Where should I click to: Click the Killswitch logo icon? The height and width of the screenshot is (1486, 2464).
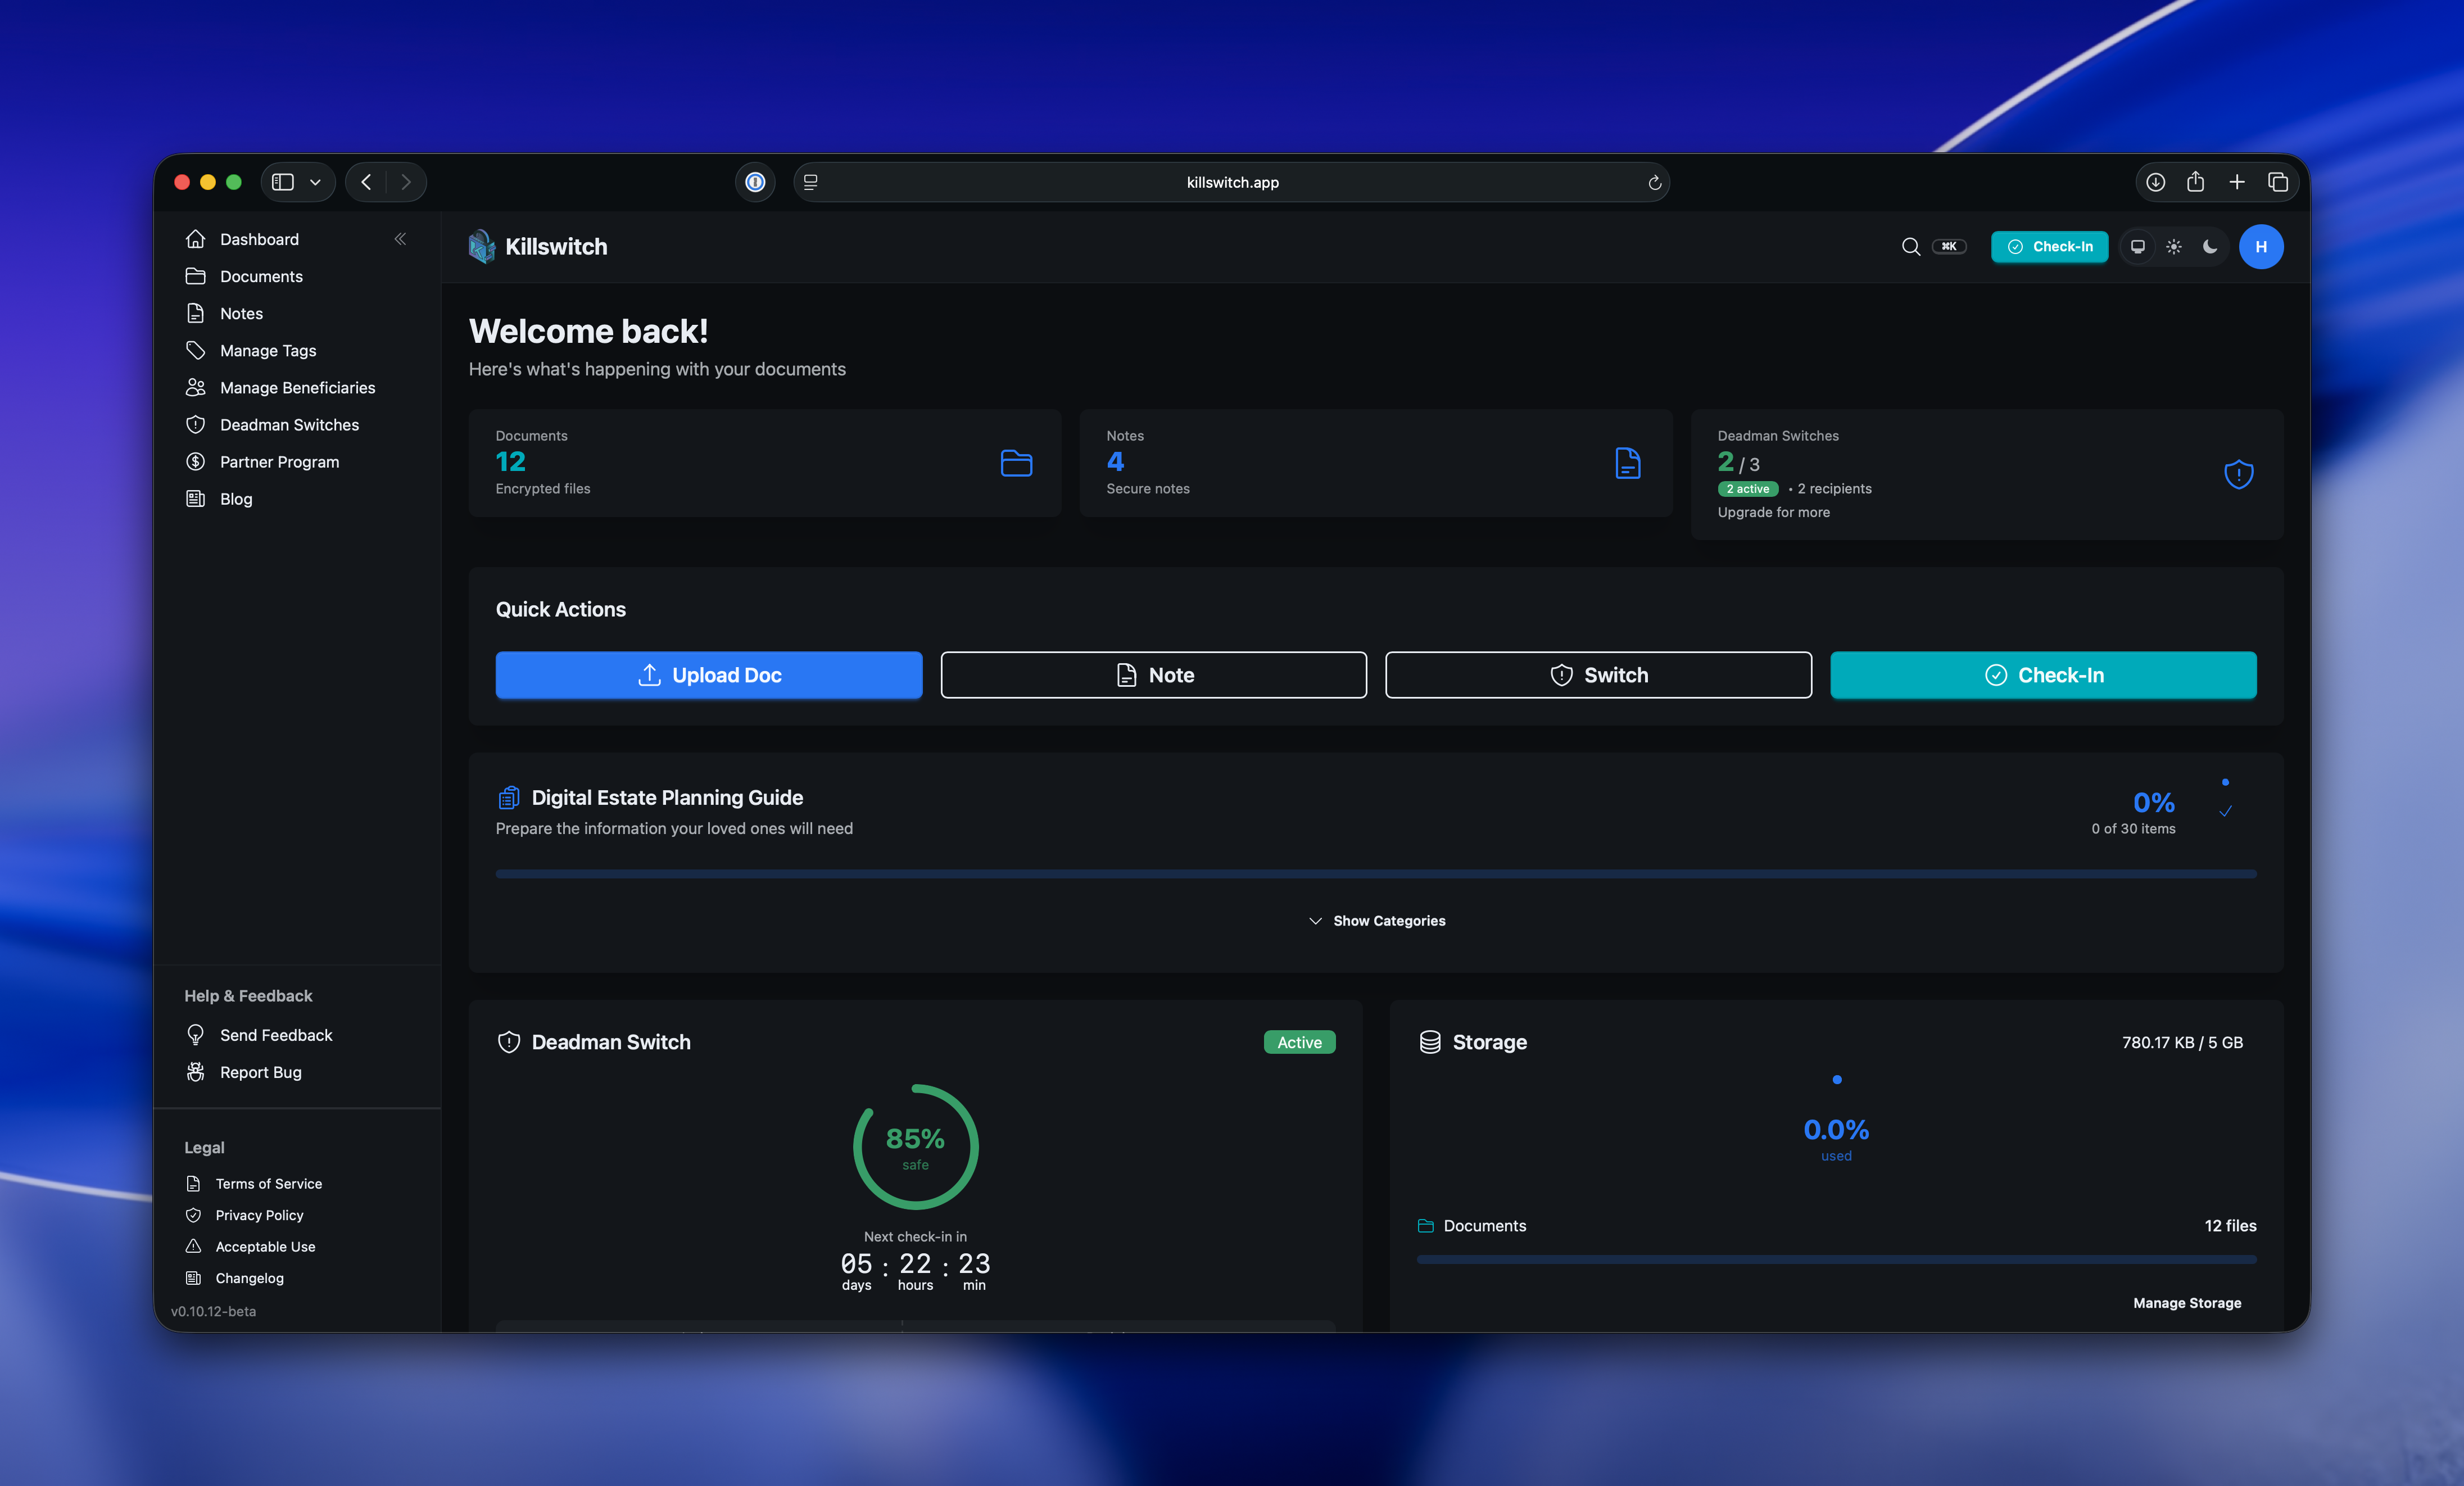(482, 247)
